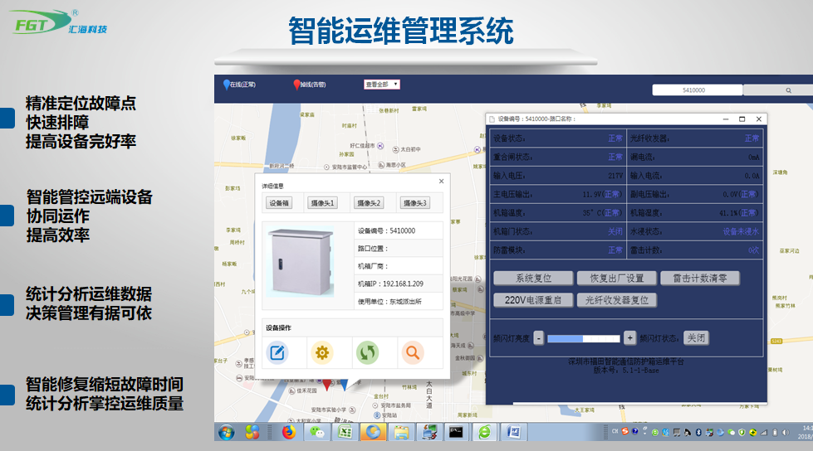
Task: Open device settings gear icon
Action: (321, 353)
